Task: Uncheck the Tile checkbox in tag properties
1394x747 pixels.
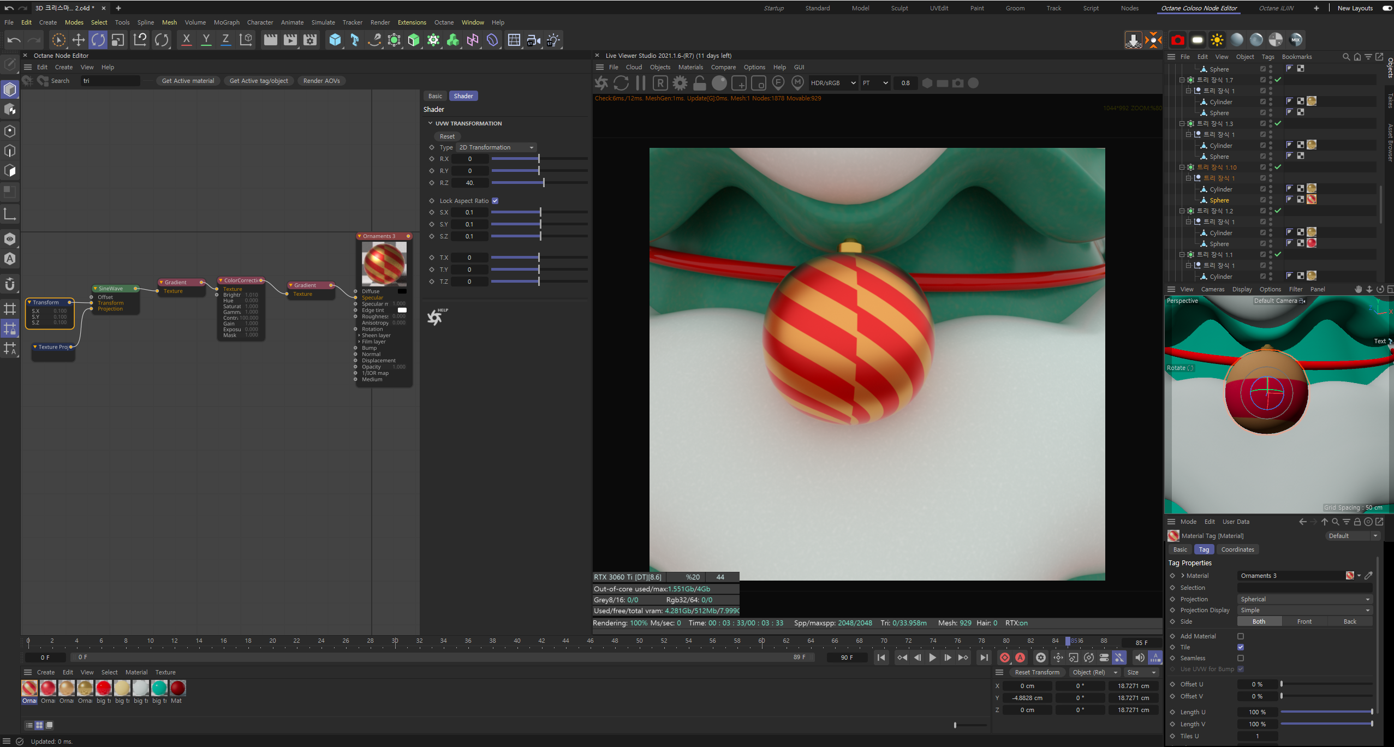Action: tap(1241, 647)
